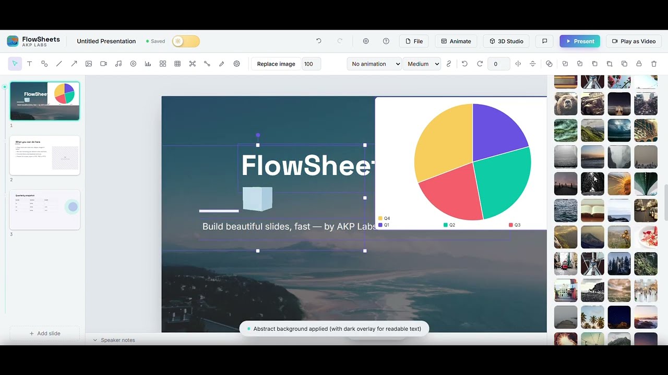Click Play as Video
This screenshot has width=668, height=375.
point(634,41)
